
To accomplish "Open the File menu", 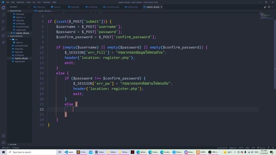I will pos(8,2).
